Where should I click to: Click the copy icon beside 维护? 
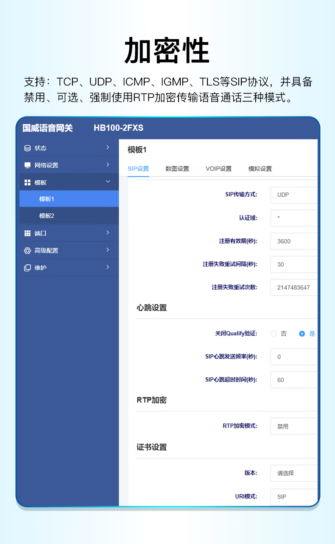(28, 268)
